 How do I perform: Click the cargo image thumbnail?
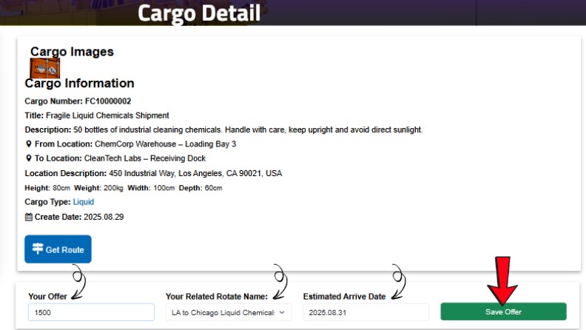[44, 68]
